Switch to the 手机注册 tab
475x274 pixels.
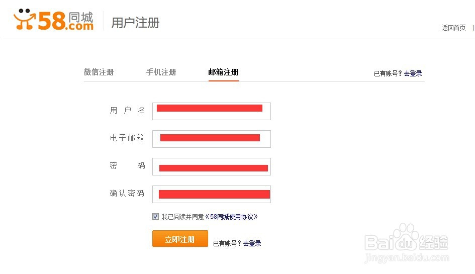click(161, 72)
